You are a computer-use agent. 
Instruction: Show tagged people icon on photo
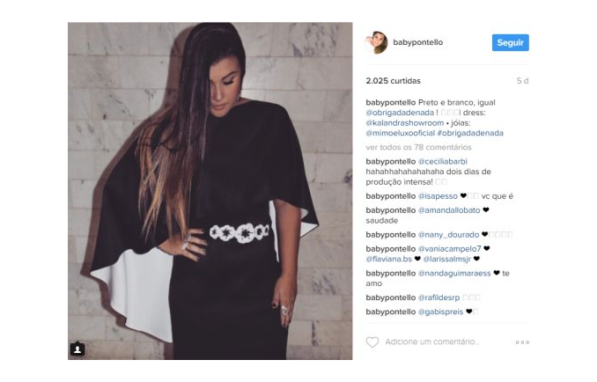click(77, 349)
